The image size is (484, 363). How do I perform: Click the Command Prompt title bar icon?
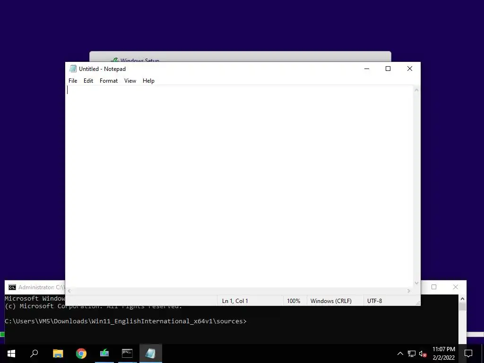(12, 287)
